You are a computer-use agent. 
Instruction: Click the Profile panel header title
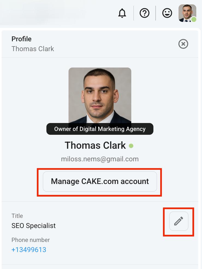[x=21, y=39]
